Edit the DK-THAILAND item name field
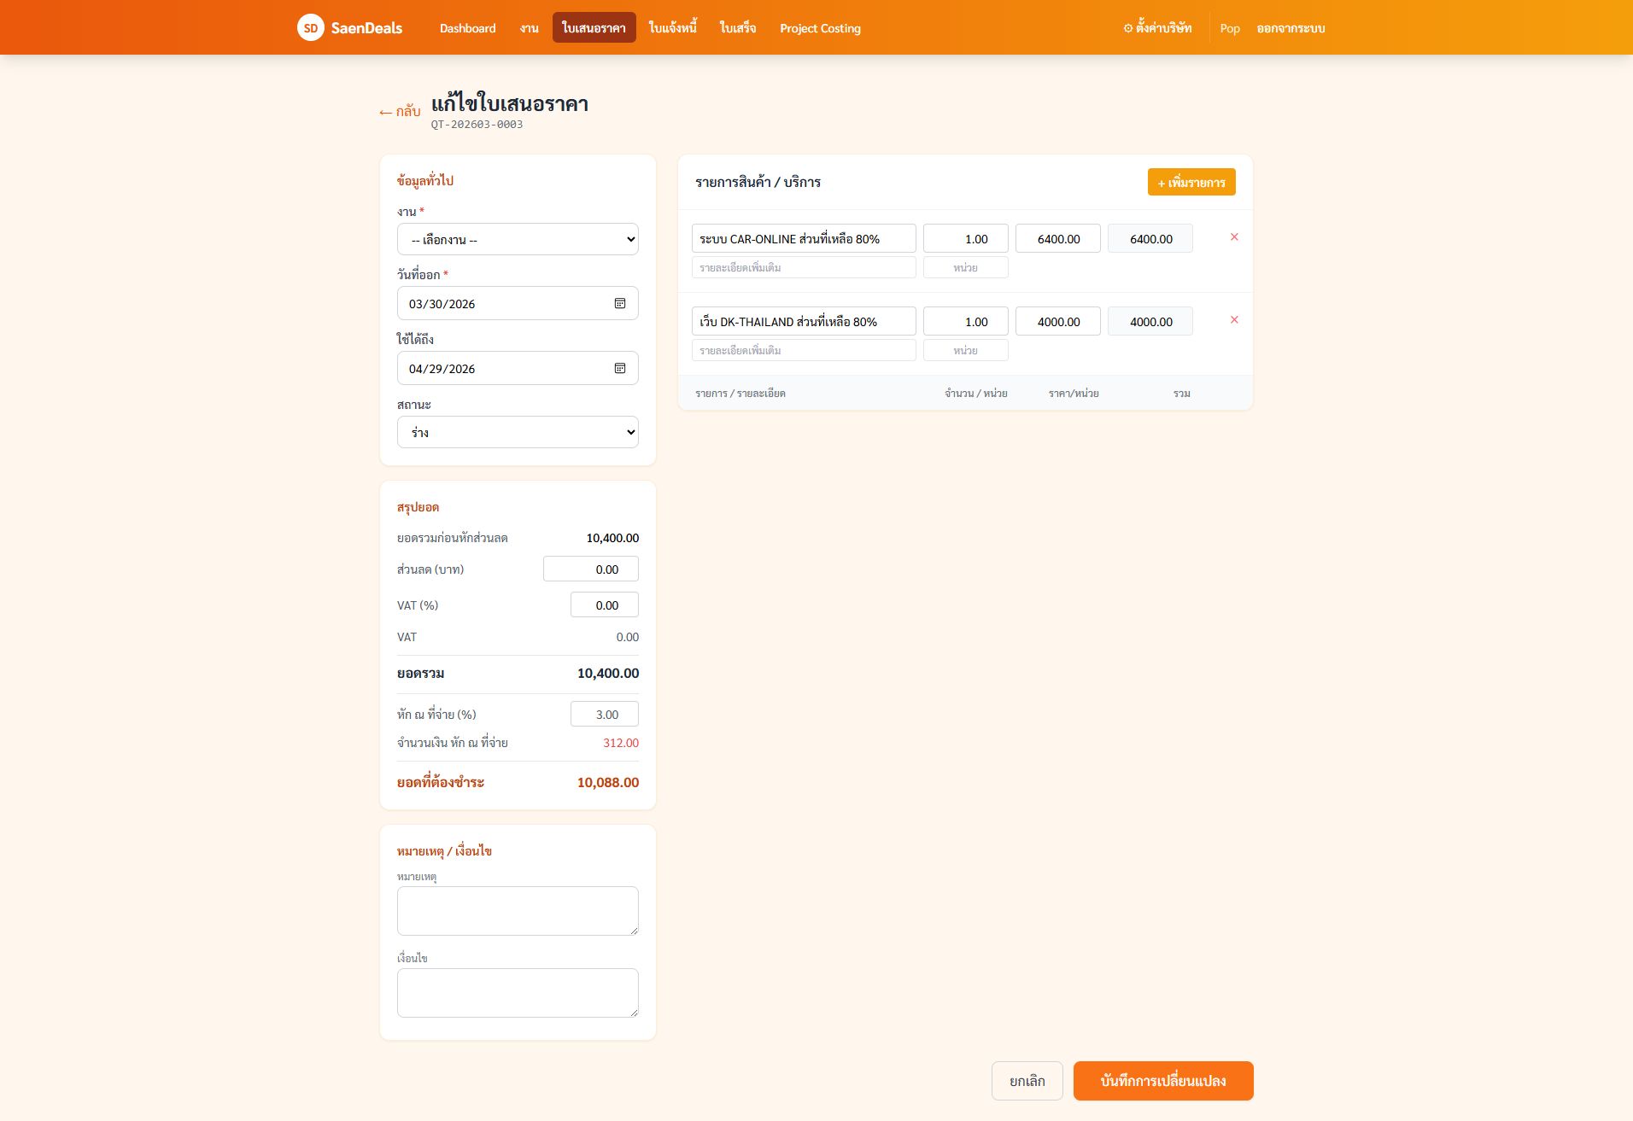 click(x=804, y=322)
